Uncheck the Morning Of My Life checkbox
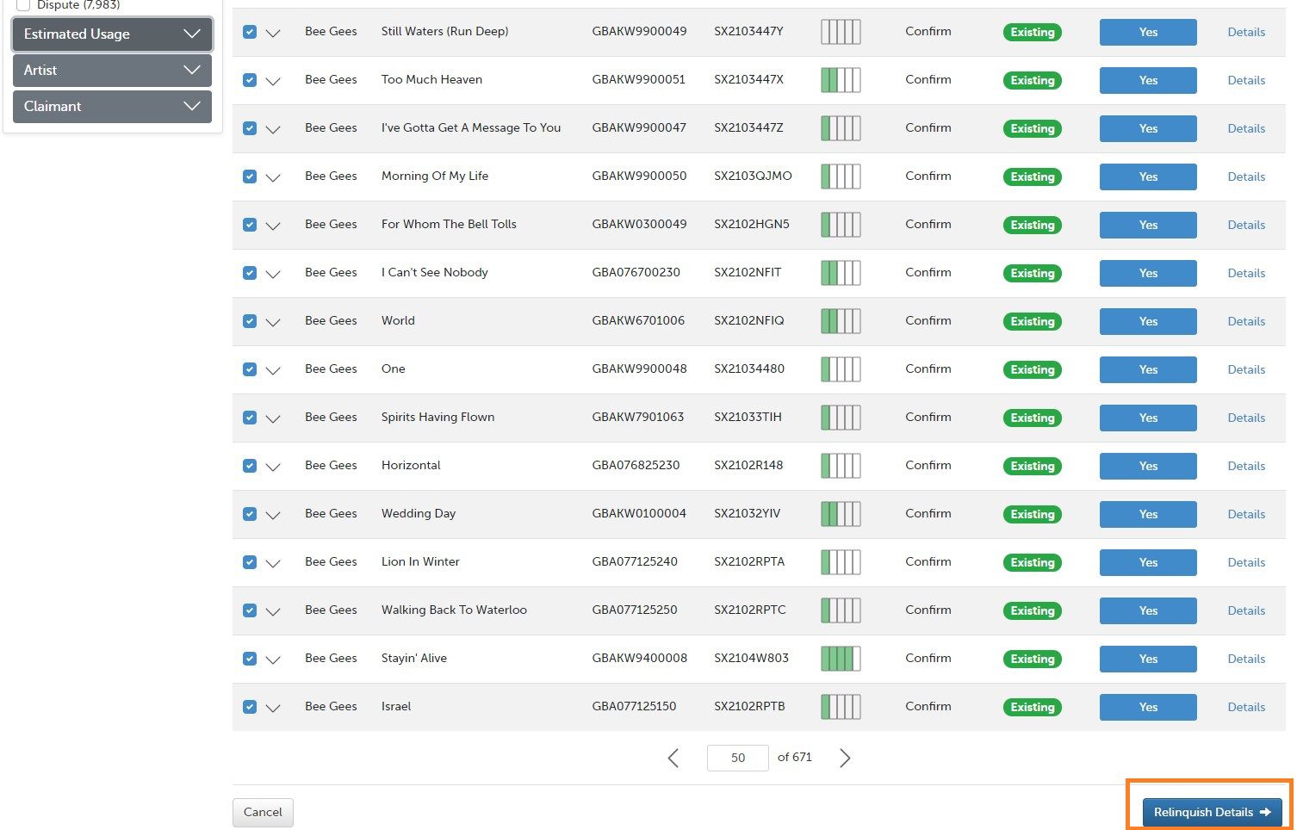This screenshot has width=1297, height=830. pos(250,177)
